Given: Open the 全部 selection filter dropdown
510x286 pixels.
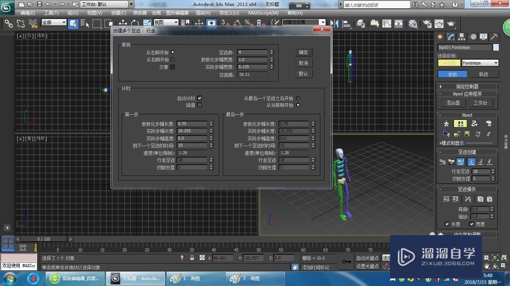Looking at the screenshot, I should pos(54,22).
